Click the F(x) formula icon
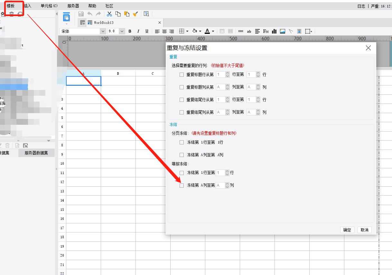392x275 pixels. [x=266, y=31]
